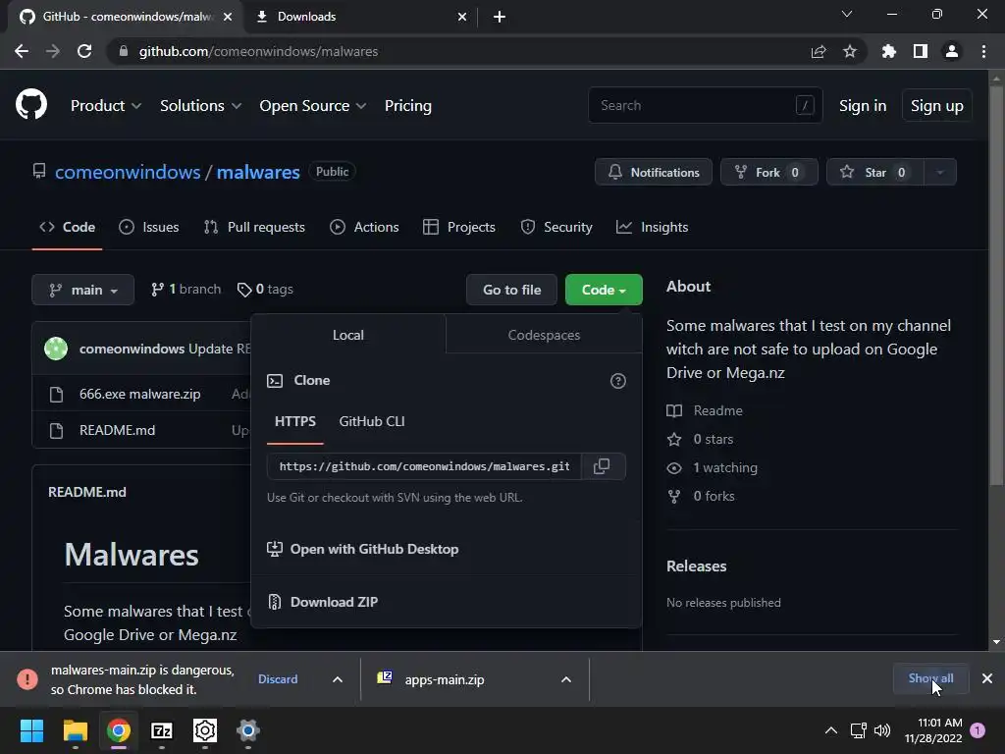Discard the blocked malwares-main.zip download
Screen dimensions: 1005x754
click(278, 679)
